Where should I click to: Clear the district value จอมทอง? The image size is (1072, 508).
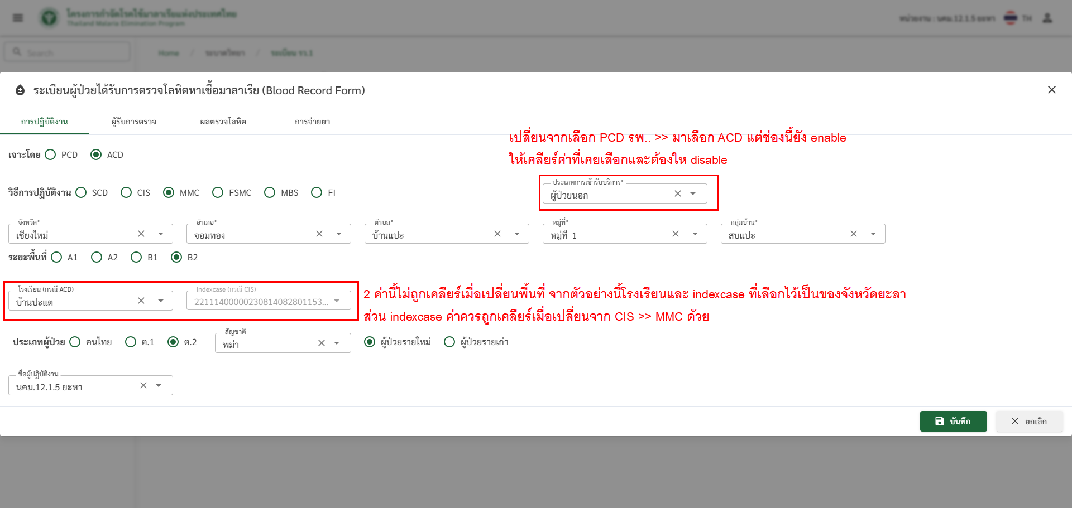pyautogui.click(x=319, y=234)
